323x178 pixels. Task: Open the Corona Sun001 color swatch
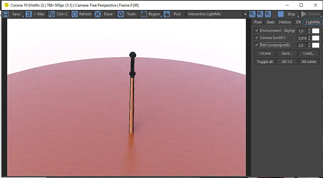point(316,38)
